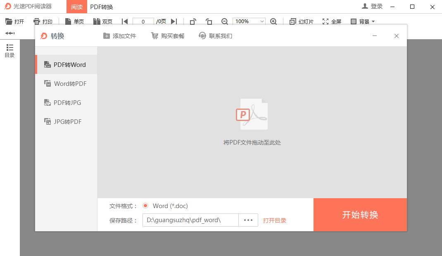Switch to the 阅读 tab
Image resolution: width=442 pixels, height=256 pixels.
77,7
